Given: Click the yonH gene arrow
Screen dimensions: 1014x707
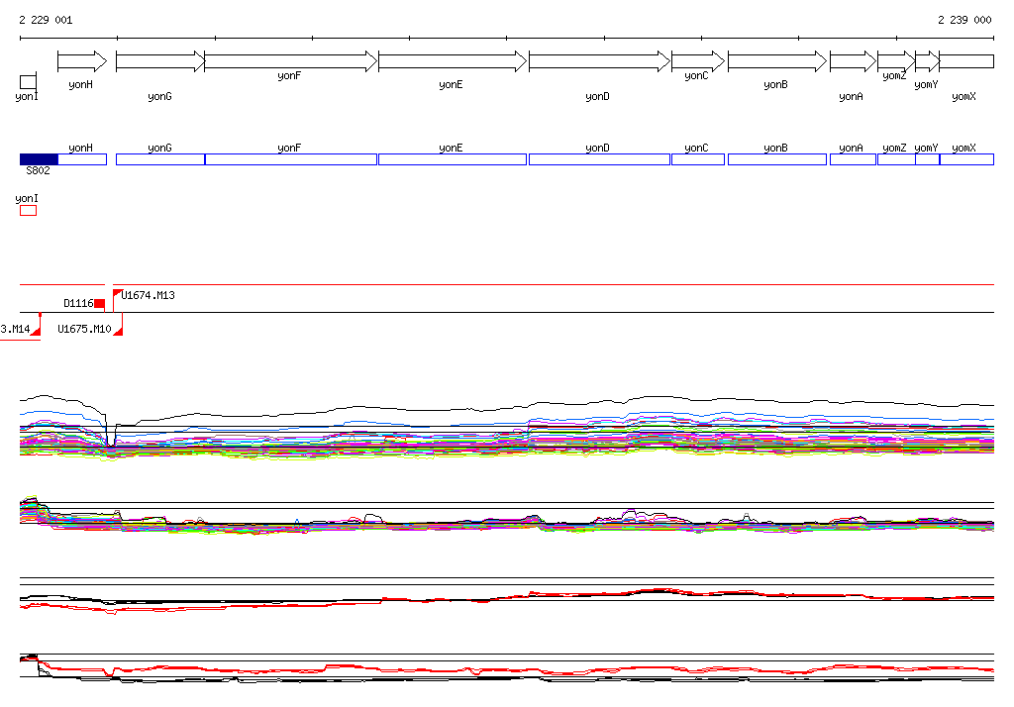Looking at the screenshot, I should (x=82, y=61).
